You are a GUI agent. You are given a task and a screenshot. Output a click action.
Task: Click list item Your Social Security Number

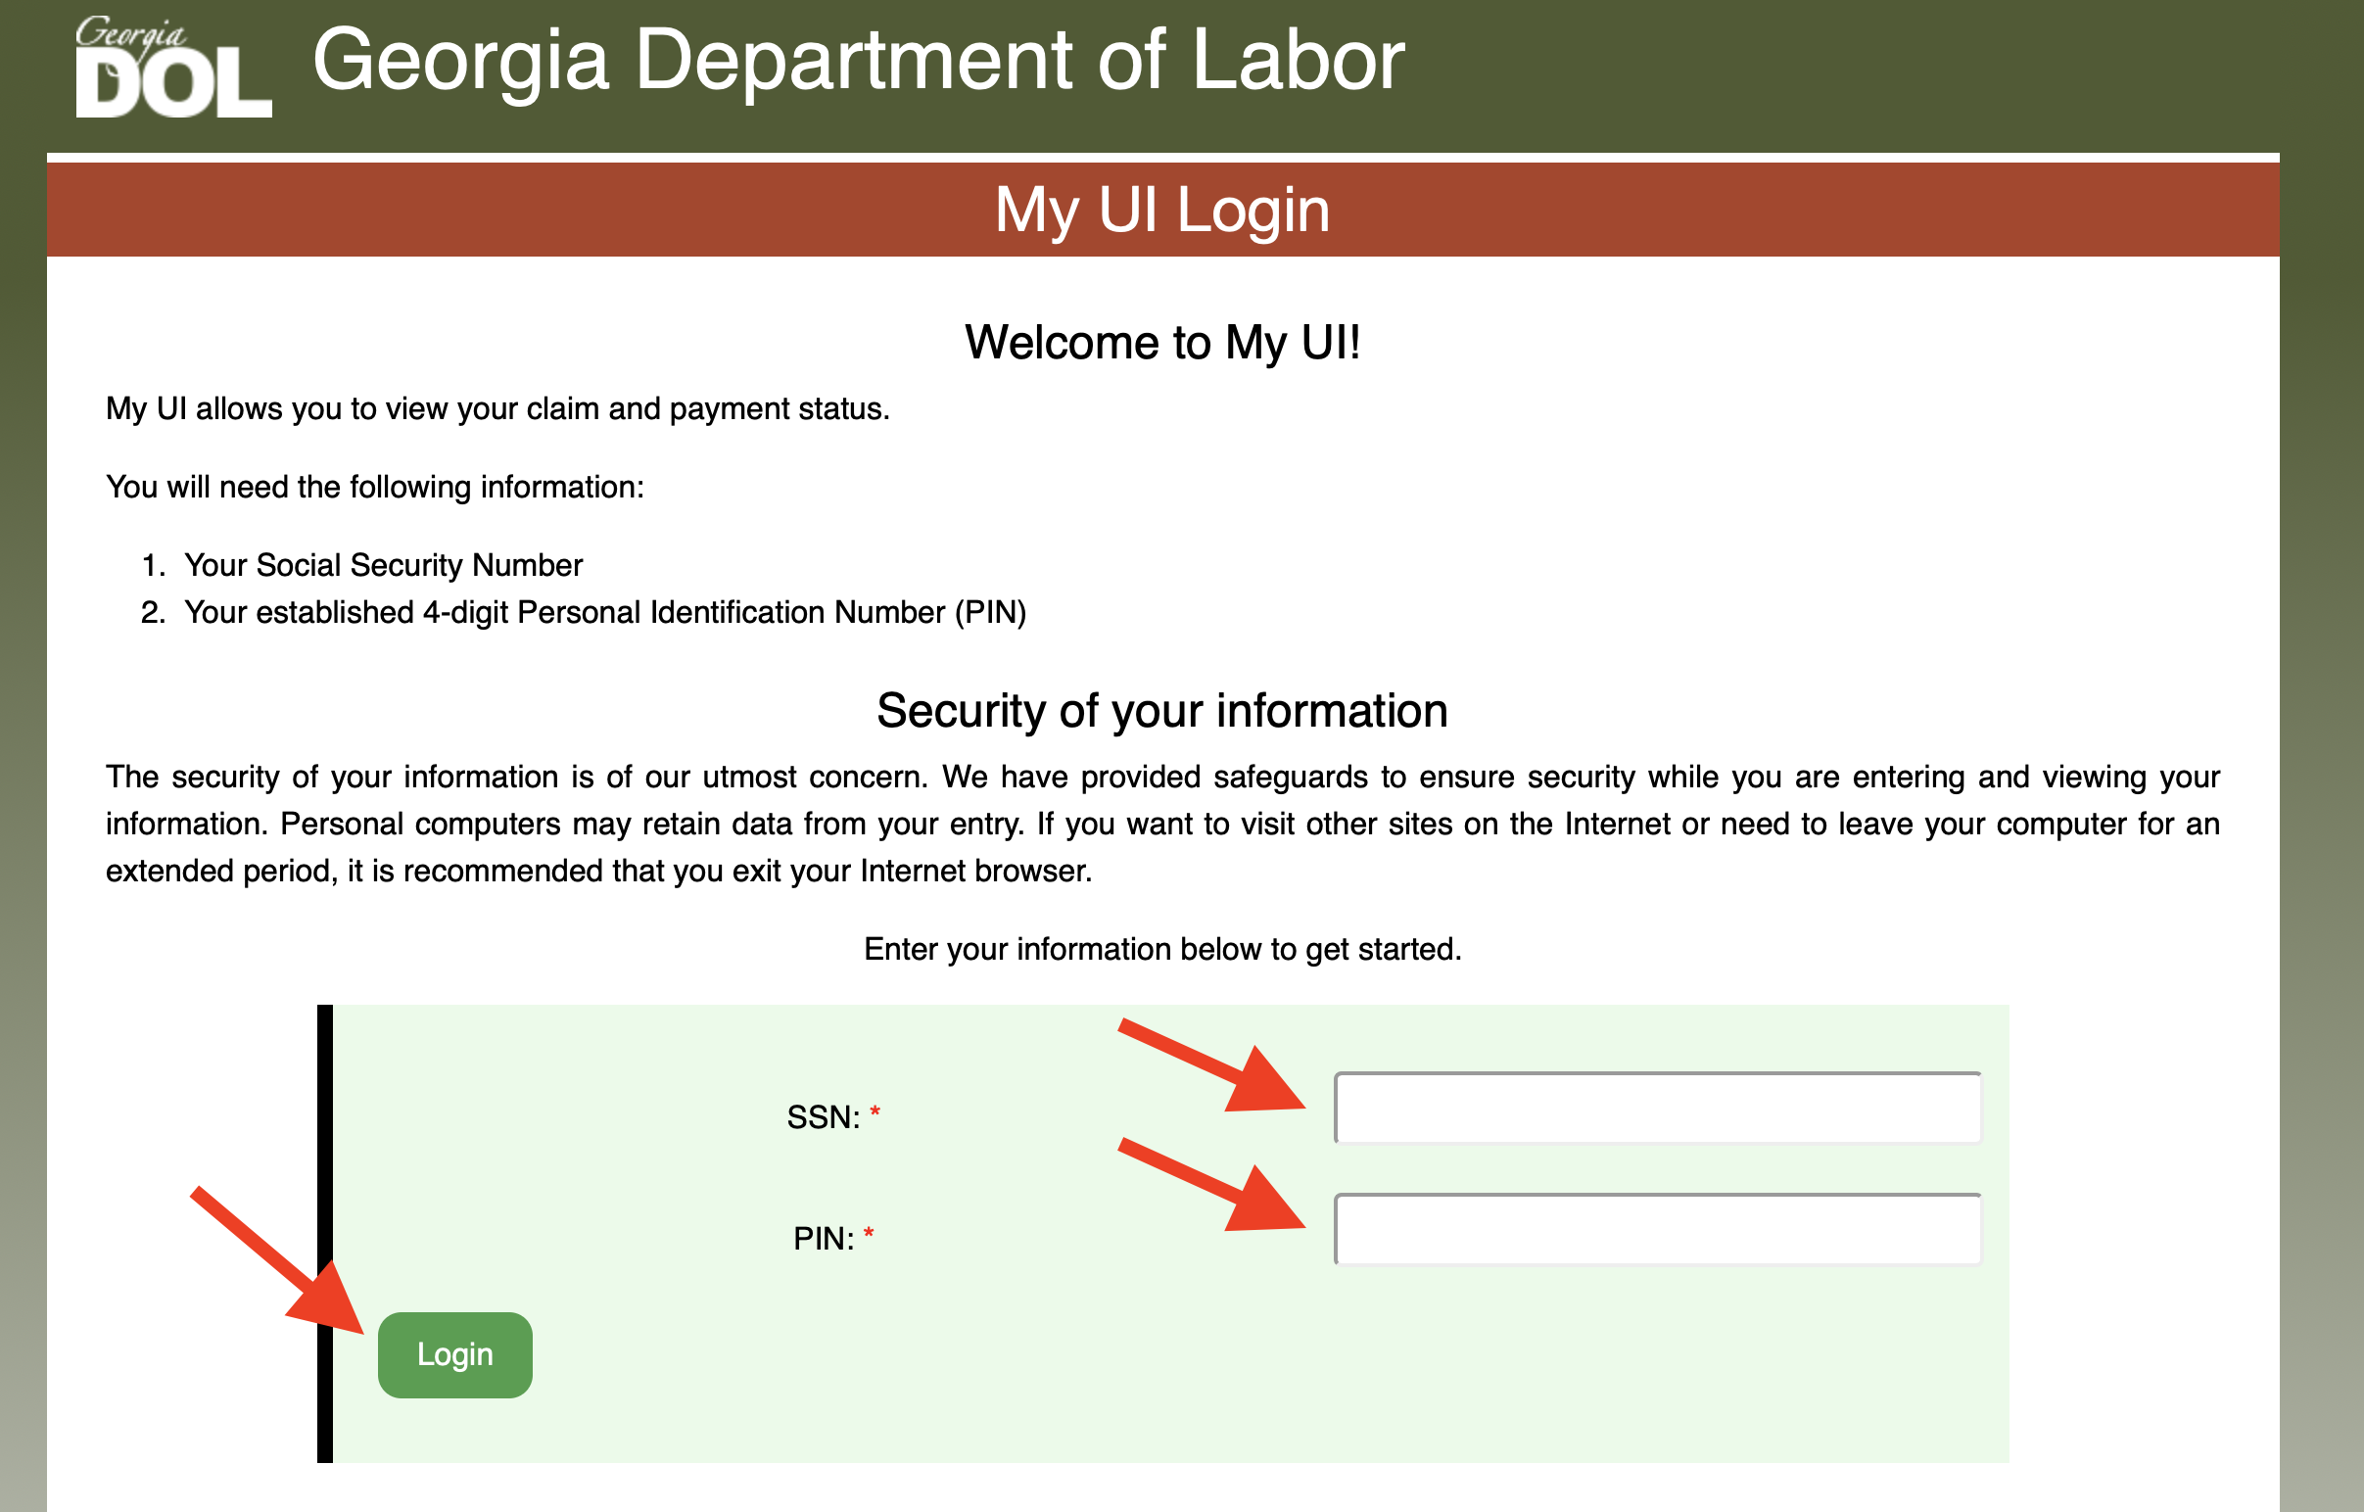pos(383,565)
